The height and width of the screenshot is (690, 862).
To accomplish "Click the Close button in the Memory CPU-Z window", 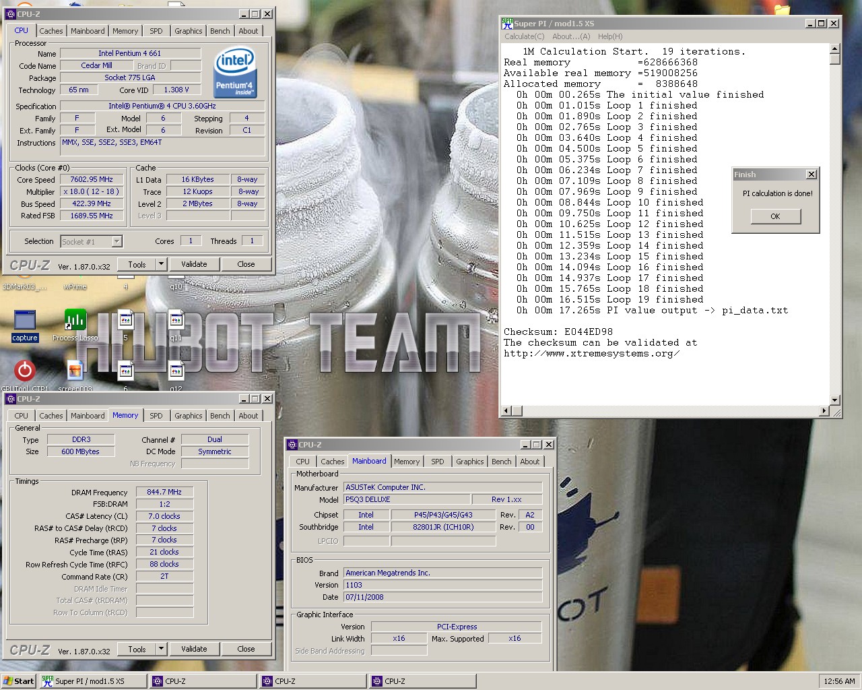I will coord(246,649).
